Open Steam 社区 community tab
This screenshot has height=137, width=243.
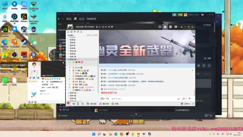[x=82, y=19]
